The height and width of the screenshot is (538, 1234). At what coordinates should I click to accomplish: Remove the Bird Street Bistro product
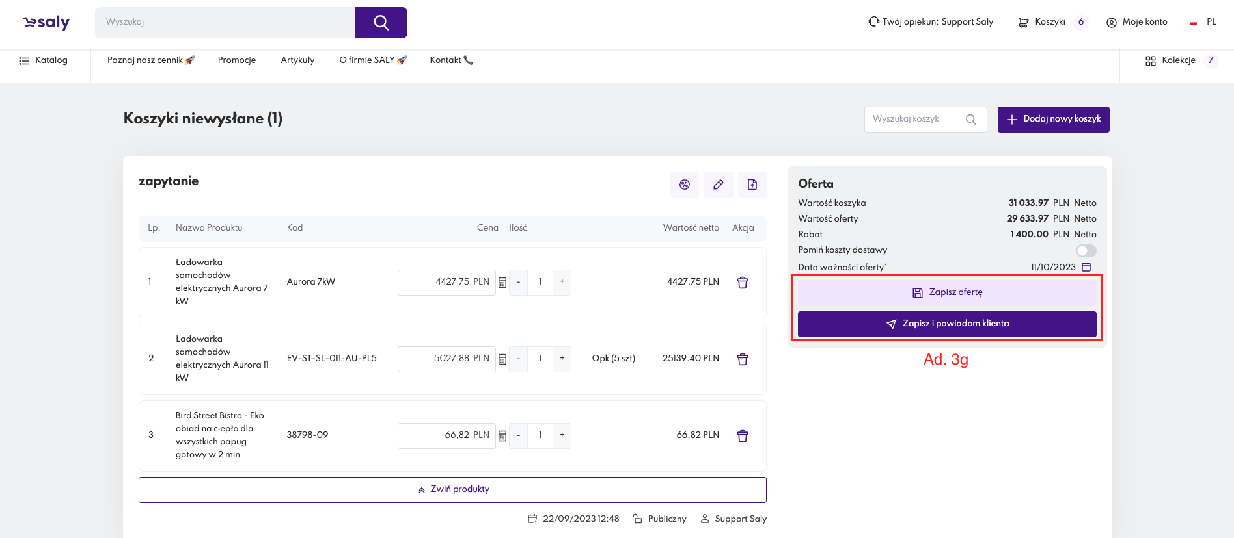(x=742, y=436)
